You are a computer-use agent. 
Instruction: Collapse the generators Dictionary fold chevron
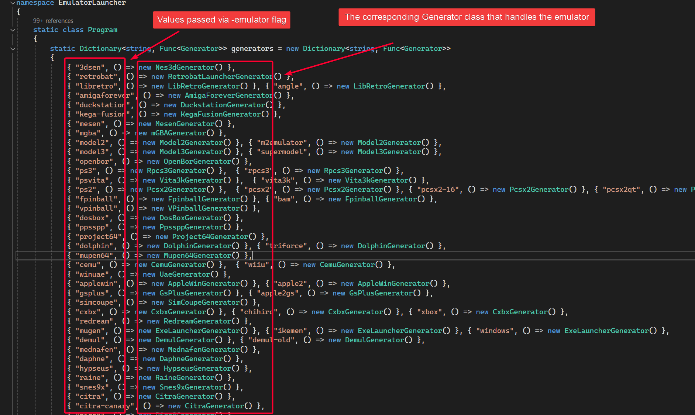(13, 49)
